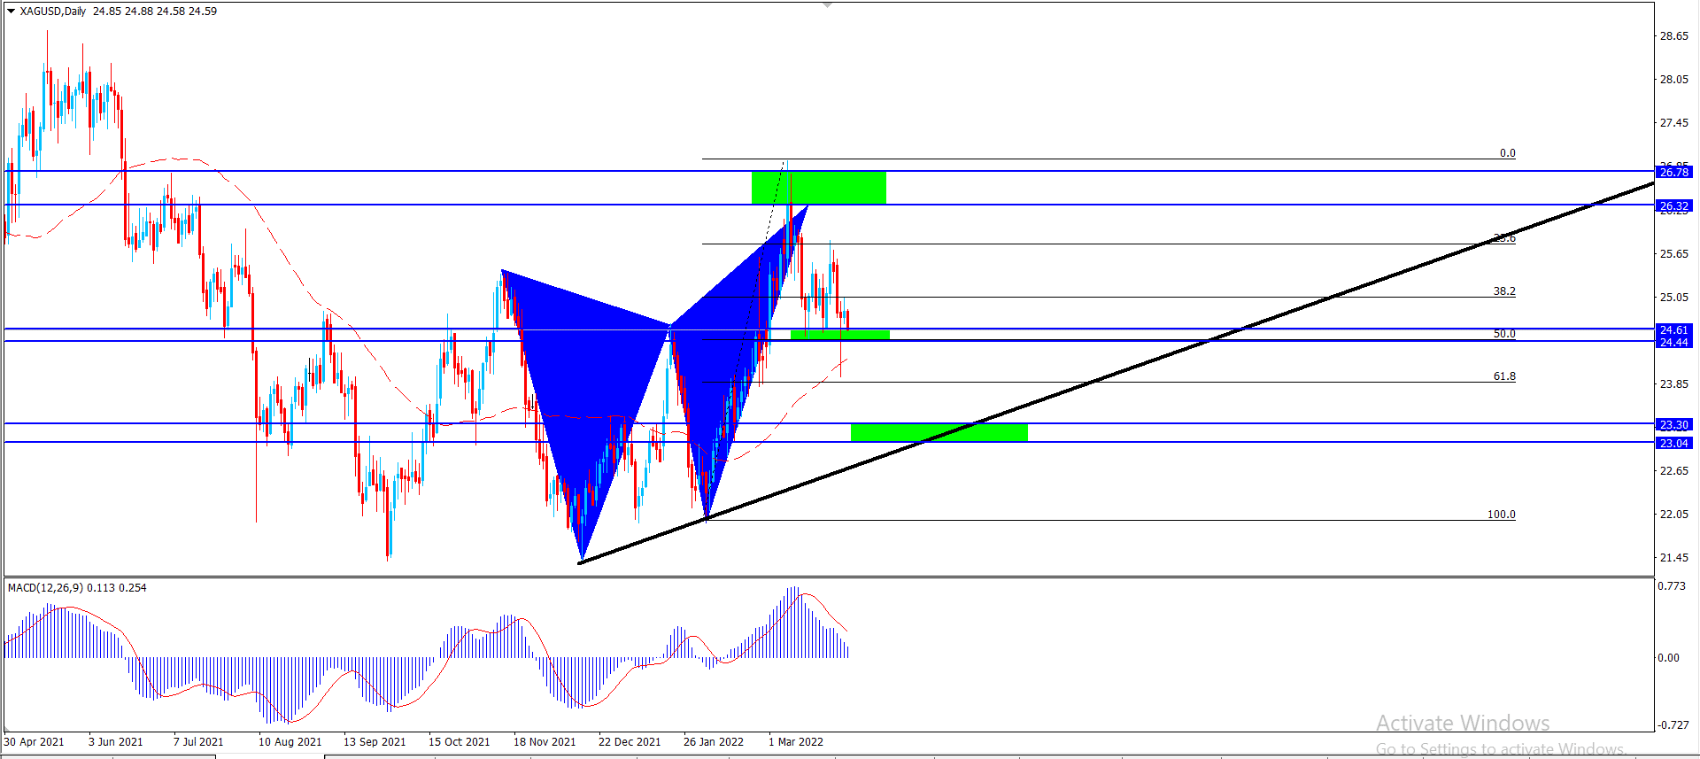Click the 1 Mar 2022 date marker
1700x759 pixels.
[x=795, y=742]
